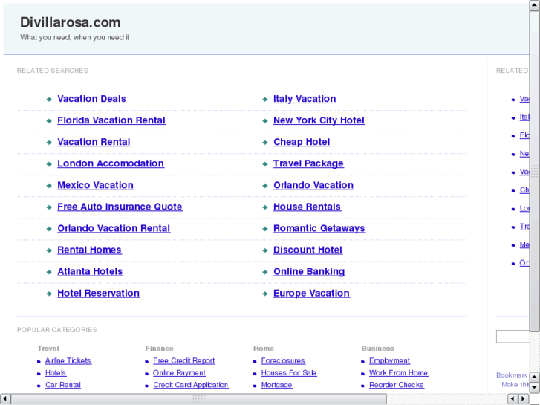
Task: Click Work From Home link
Action: point(398,373)
